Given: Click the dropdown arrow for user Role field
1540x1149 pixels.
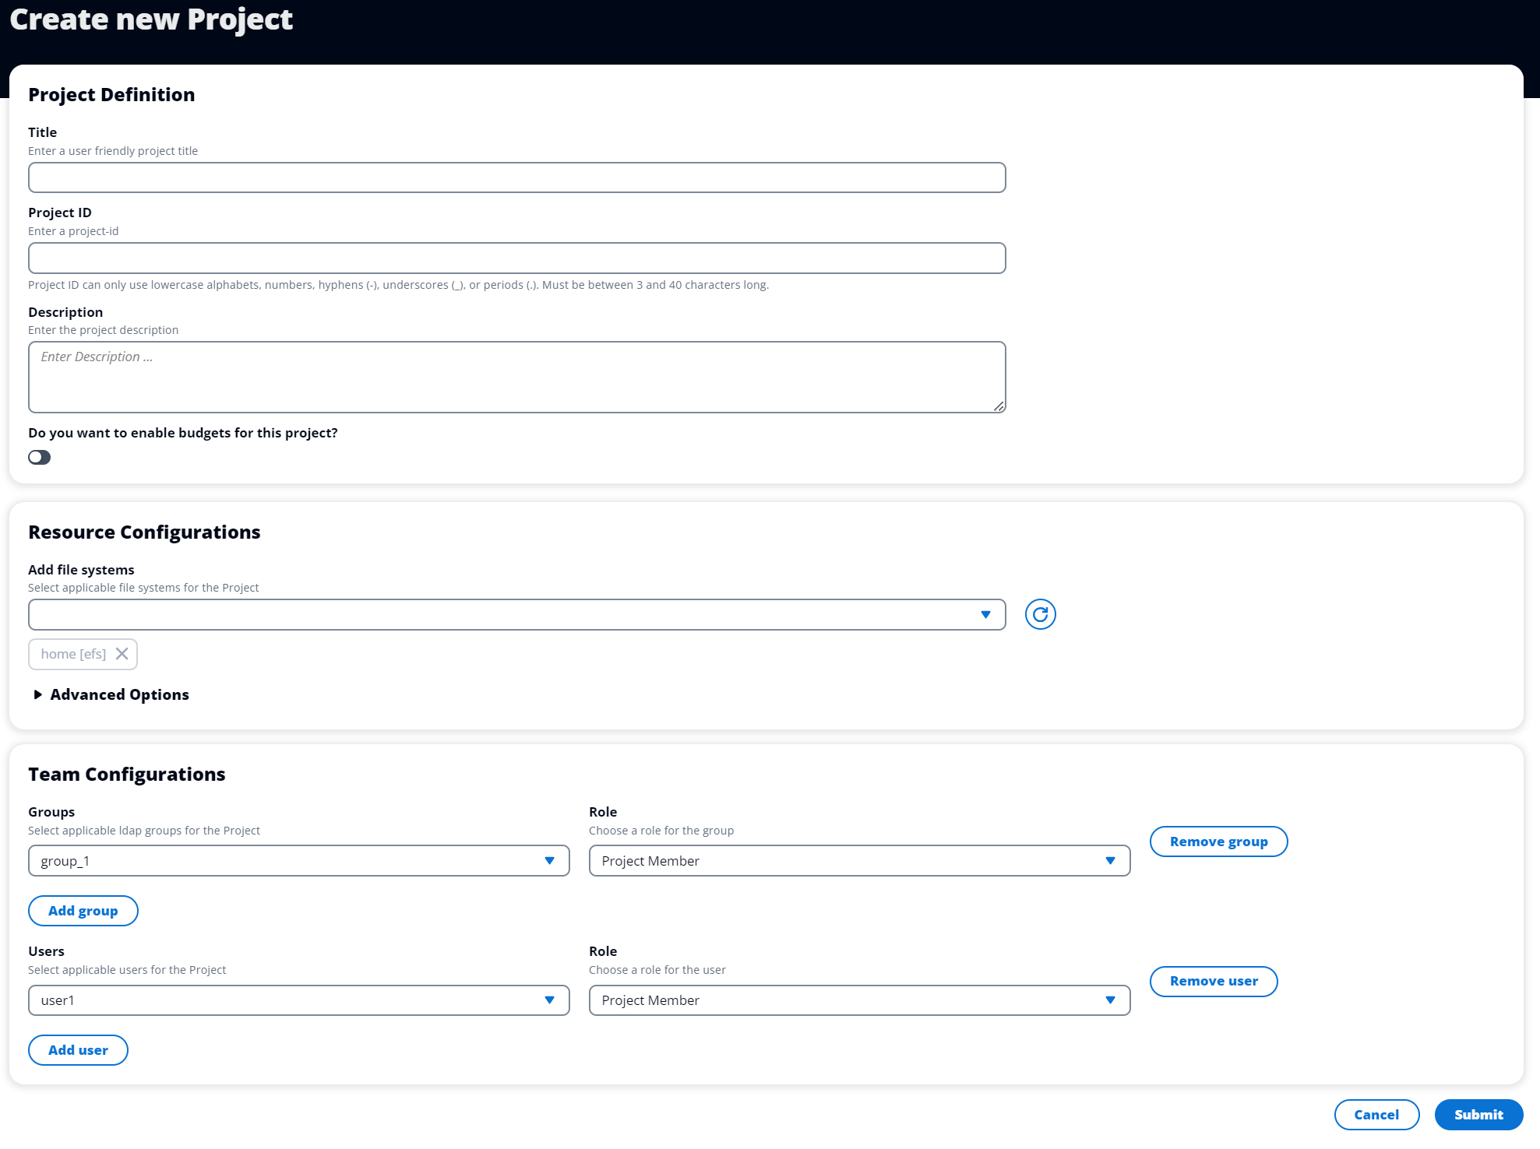Looking at the screenshot, I should 1110,1000.
